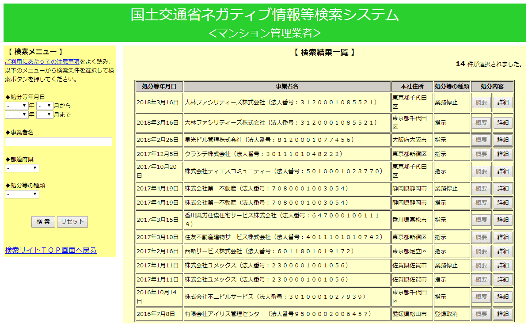Open the ご利用にあたっての注意事項 link
This screenshot has height=327, width=528.
42,61
